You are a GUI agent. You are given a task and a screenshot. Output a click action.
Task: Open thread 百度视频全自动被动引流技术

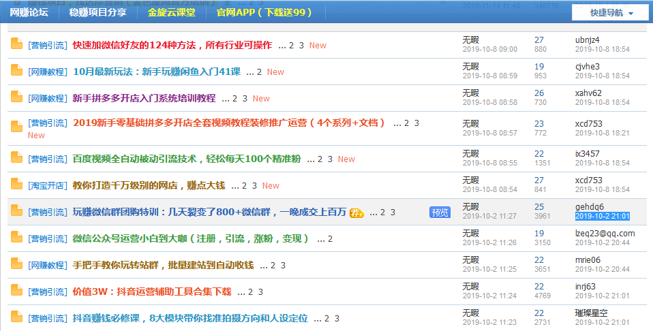pyautogui.click(x=187, y=159)
